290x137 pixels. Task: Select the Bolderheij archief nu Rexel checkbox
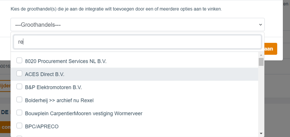click(19, 100)
